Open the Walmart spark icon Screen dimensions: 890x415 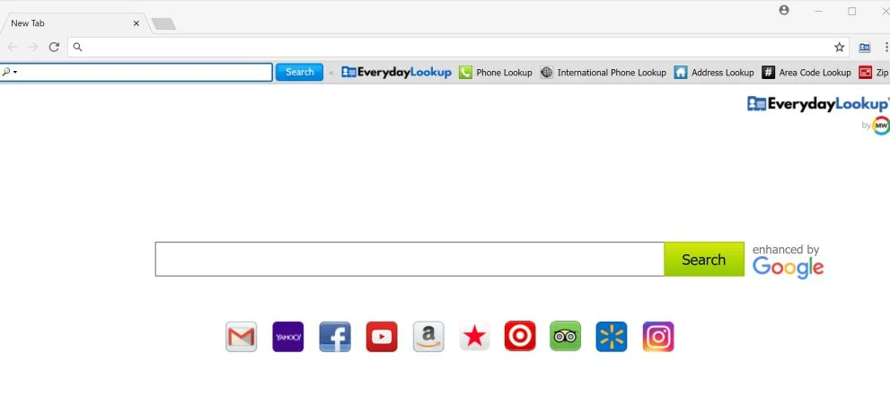(612, 337)
